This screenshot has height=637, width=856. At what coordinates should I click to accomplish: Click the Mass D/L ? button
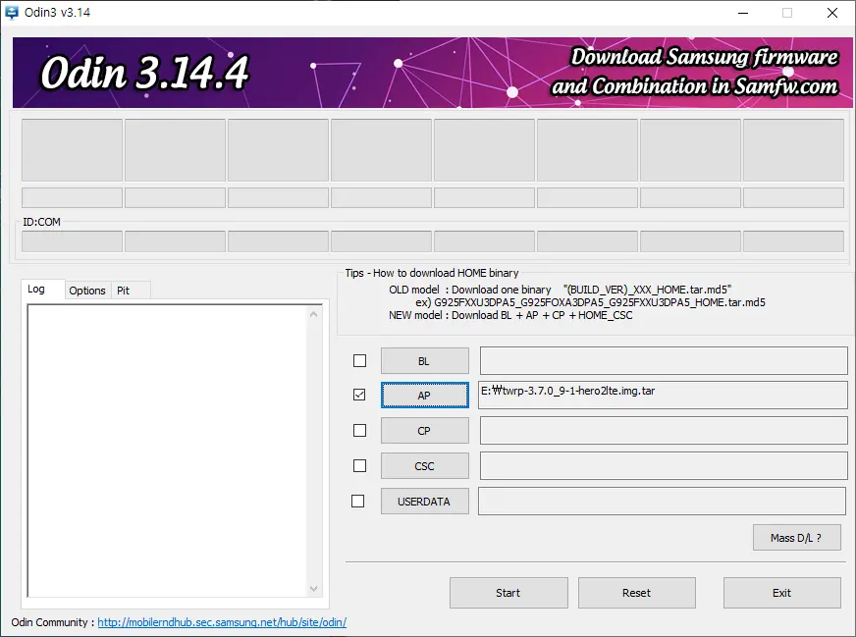click(796, 538)
